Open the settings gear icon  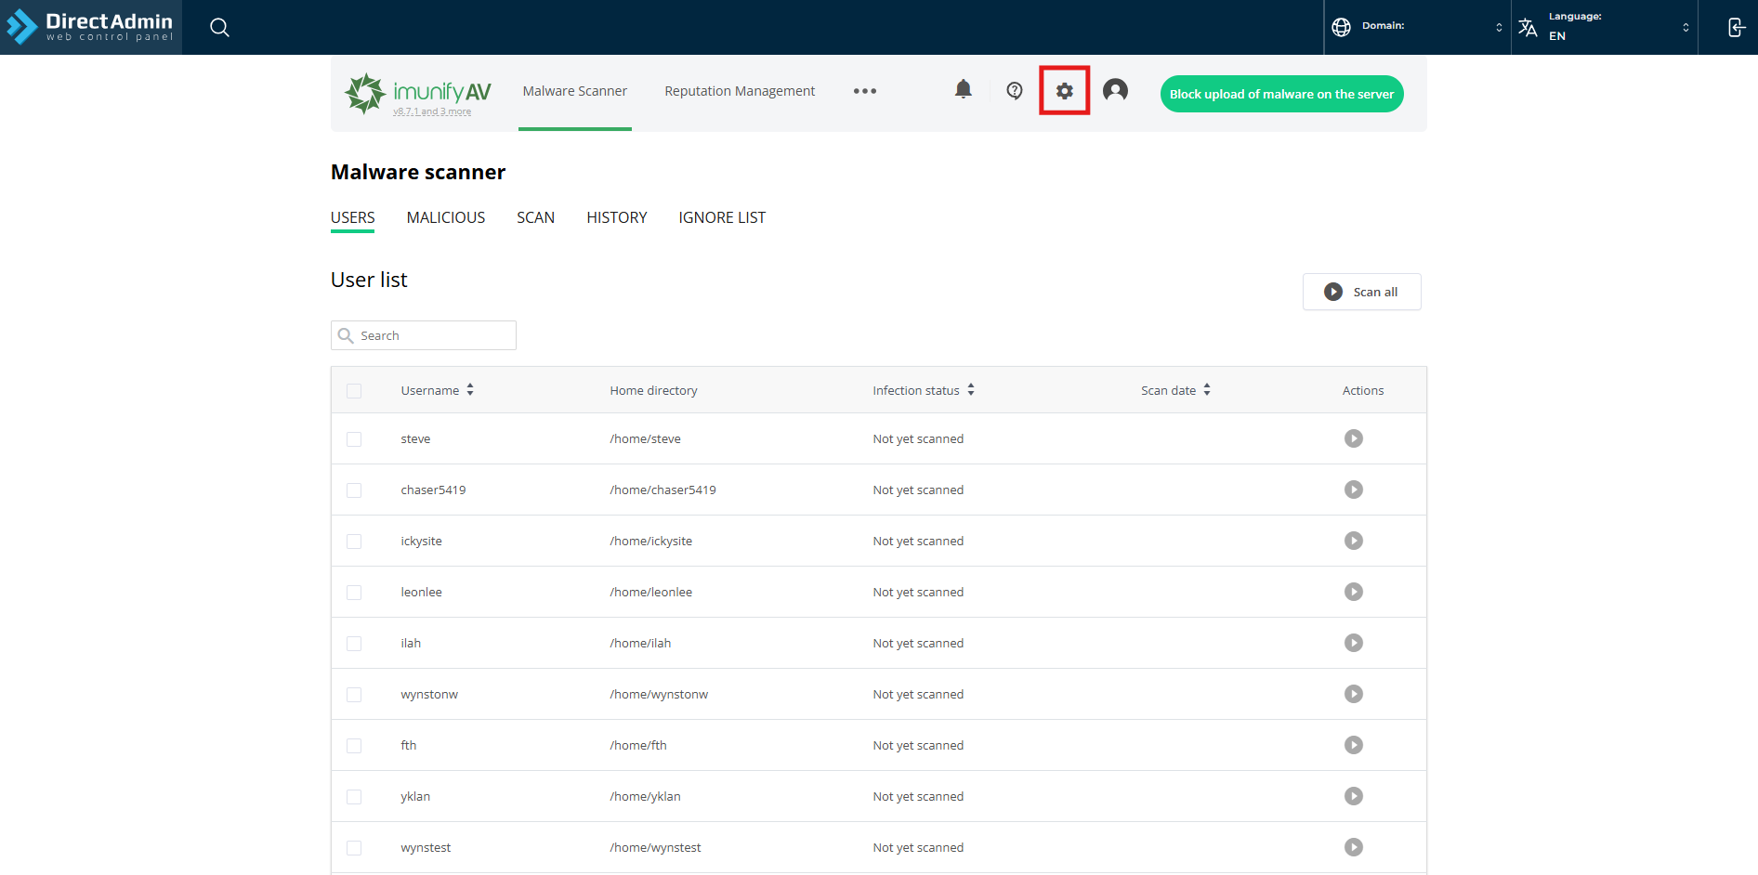[x=1064, y=91]
